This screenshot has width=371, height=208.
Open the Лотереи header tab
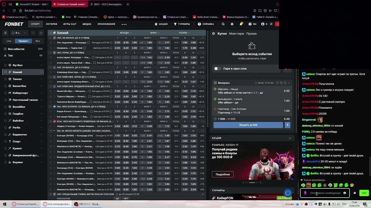point(52,24)
